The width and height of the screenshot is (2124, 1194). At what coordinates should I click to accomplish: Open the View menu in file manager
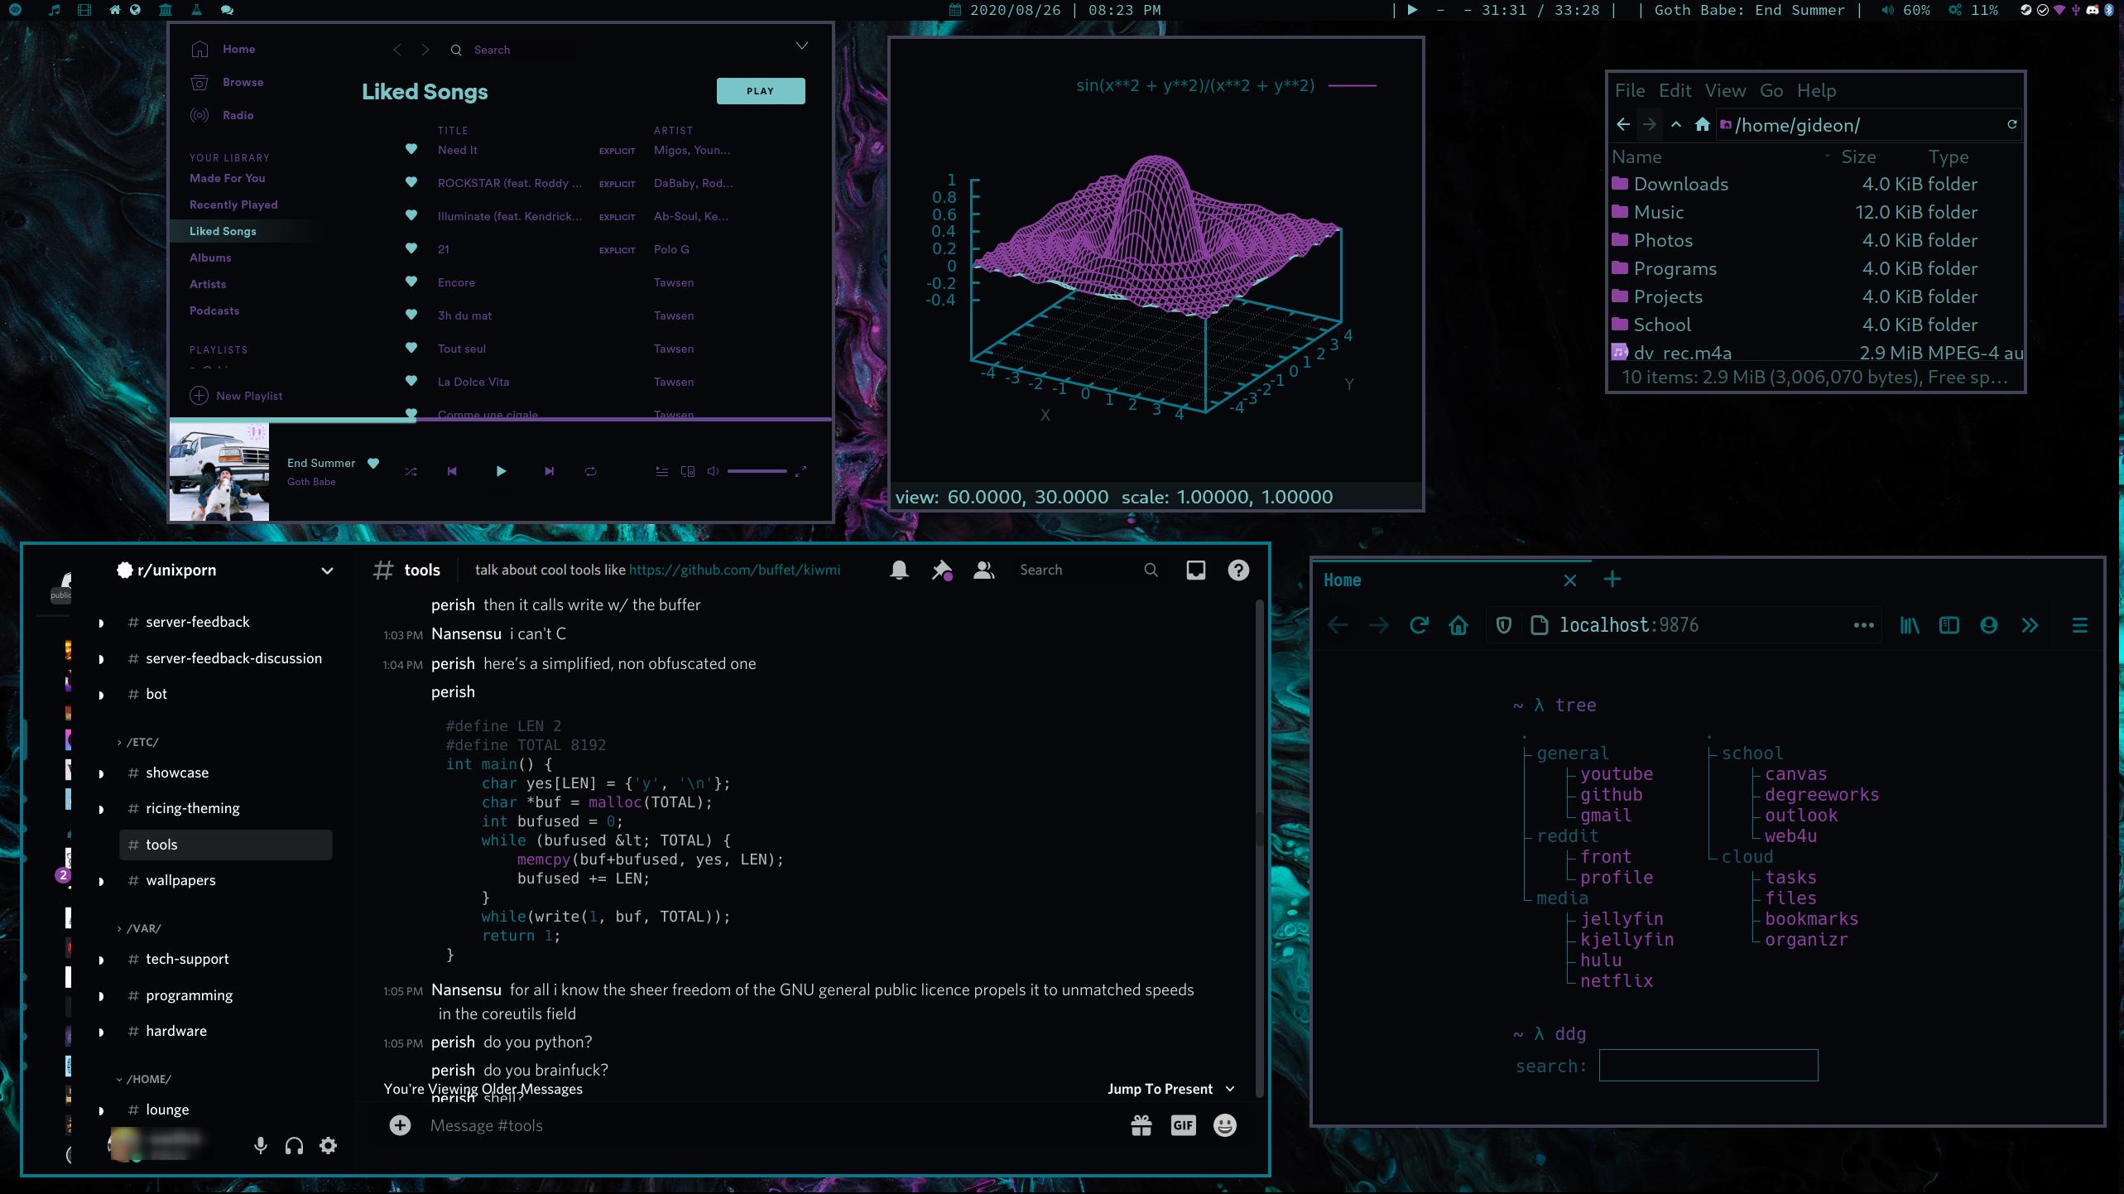[x=1724, y=90]
